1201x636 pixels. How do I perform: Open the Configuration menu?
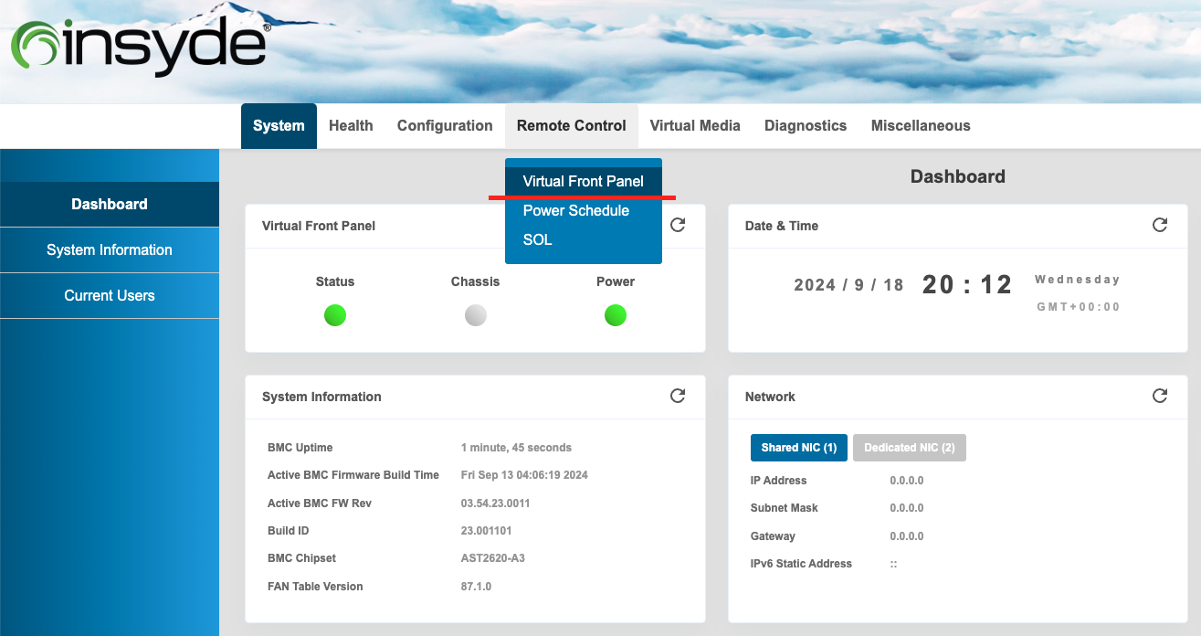[x=445, y=126]
